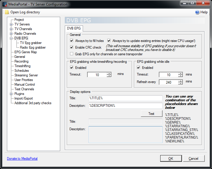Click %PARENTALRATING% placeholder text
212x169 pixels.
(x=182, y=137)
